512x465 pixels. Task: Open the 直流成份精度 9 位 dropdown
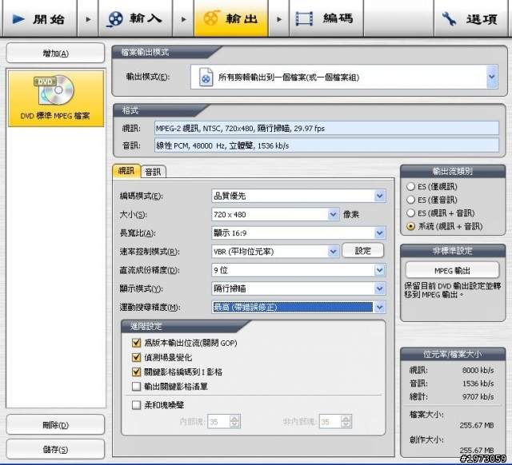(x=379, y=270)
